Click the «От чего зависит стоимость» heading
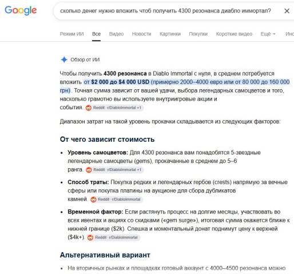 coord(107,140)
